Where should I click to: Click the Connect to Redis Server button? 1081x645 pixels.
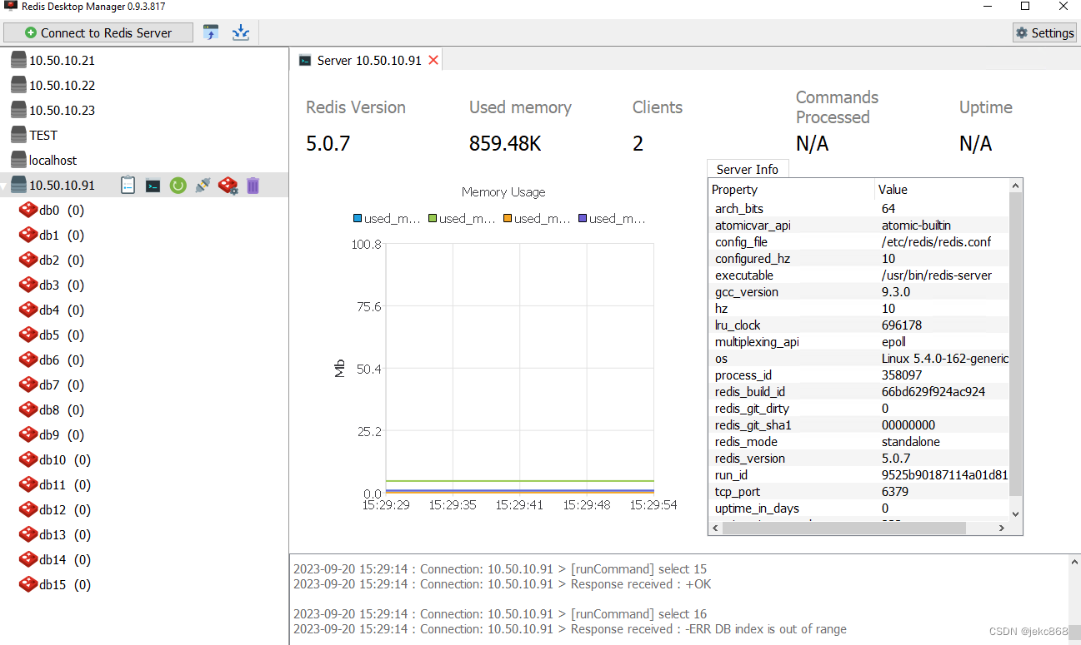tap(98, 32)
